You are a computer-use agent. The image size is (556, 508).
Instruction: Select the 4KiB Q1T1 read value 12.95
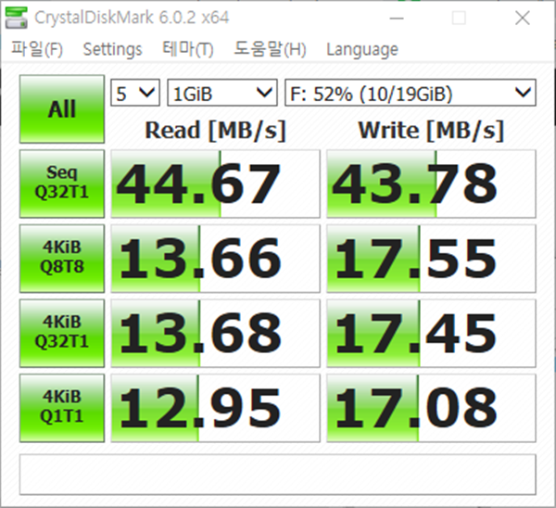(x=215, y=408)
